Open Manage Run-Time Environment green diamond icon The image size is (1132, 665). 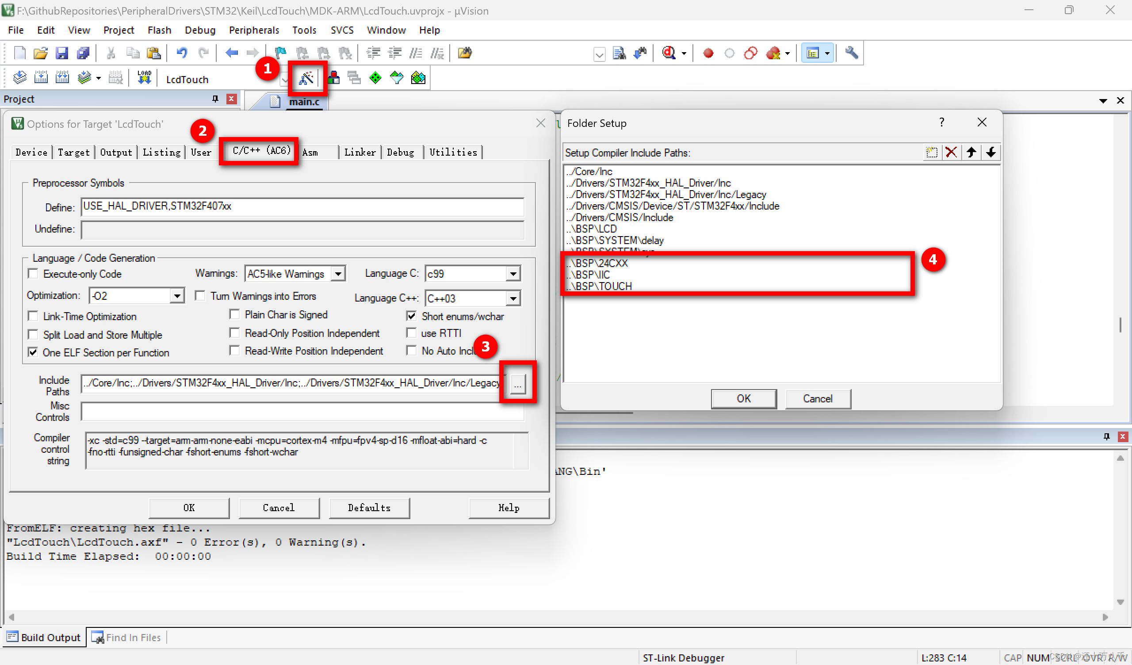(375, 78)
